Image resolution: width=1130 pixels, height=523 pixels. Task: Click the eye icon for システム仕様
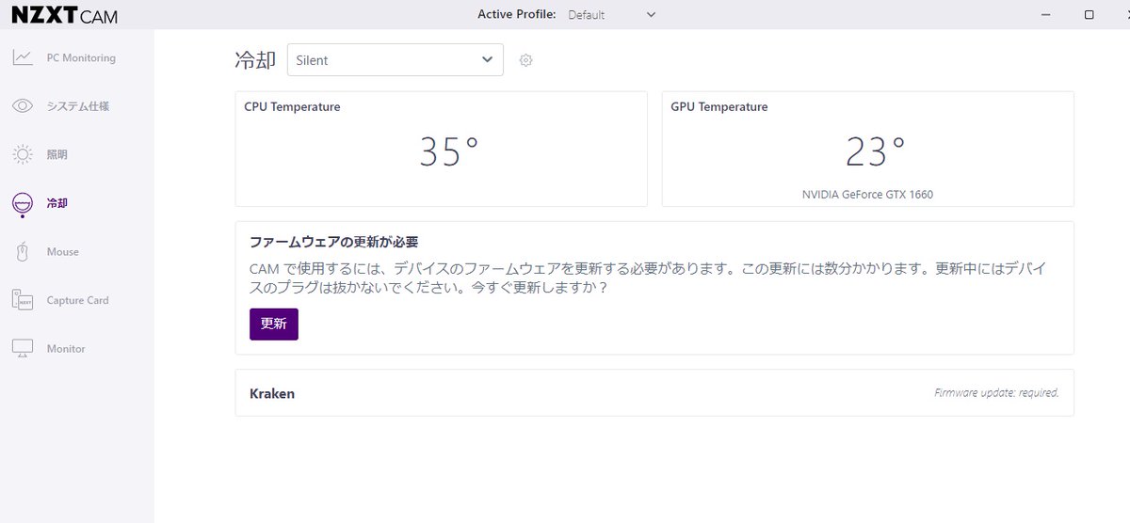click(x=23, y=106)
